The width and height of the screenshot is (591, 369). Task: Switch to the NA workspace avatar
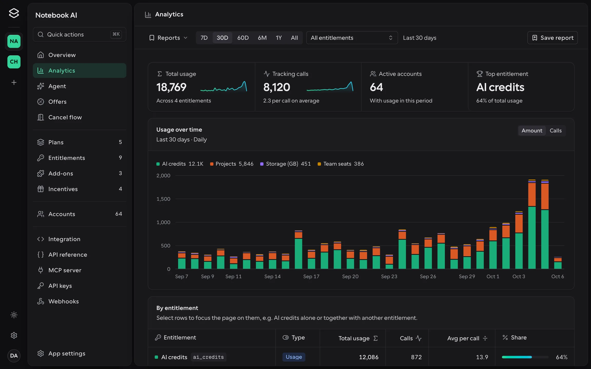pos(14,41)
